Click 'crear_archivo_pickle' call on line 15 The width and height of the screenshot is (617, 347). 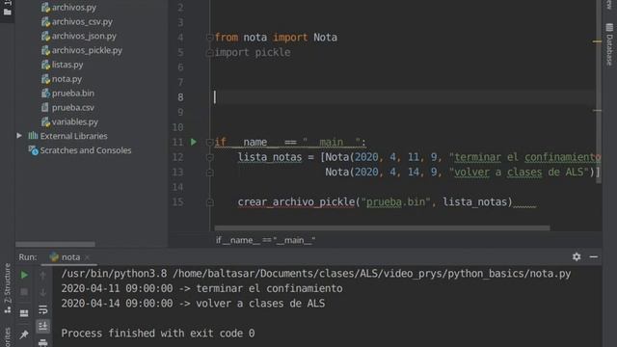[x=296, y=202]
